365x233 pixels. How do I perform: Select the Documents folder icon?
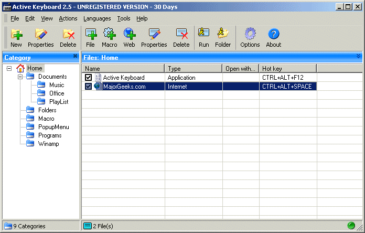point(30,76)
